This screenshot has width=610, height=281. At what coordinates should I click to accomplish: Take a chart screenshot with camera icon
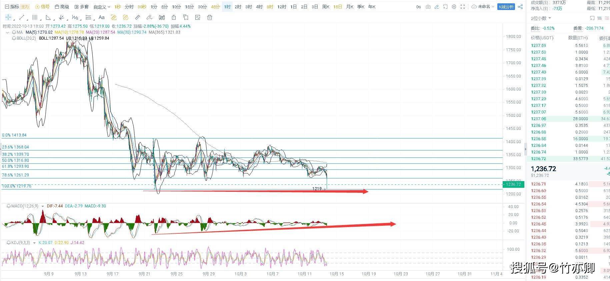(x=428, y=7)
